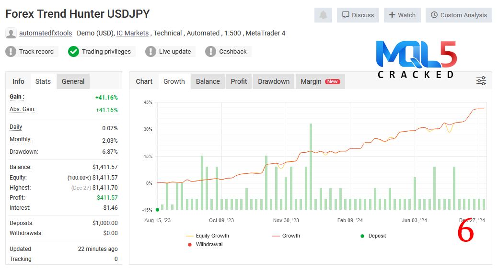Select the Profit chart tab
498x272 pixels.
click(239, 81)
